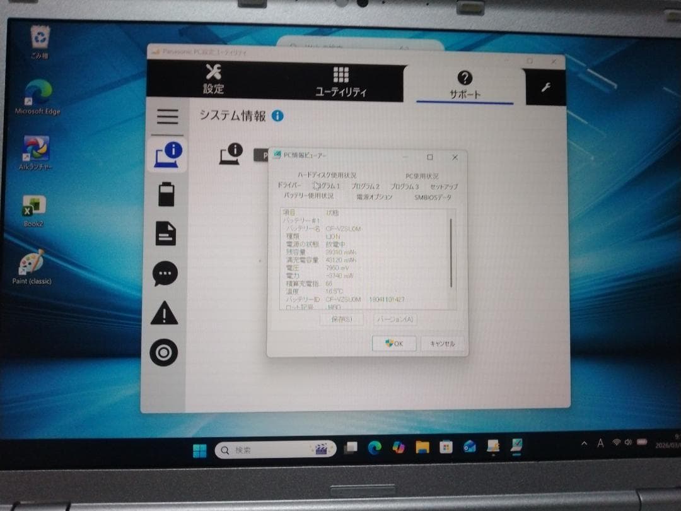Click the キャンセル button
This screenshot has height=511, width=681.
click(442, 344)
